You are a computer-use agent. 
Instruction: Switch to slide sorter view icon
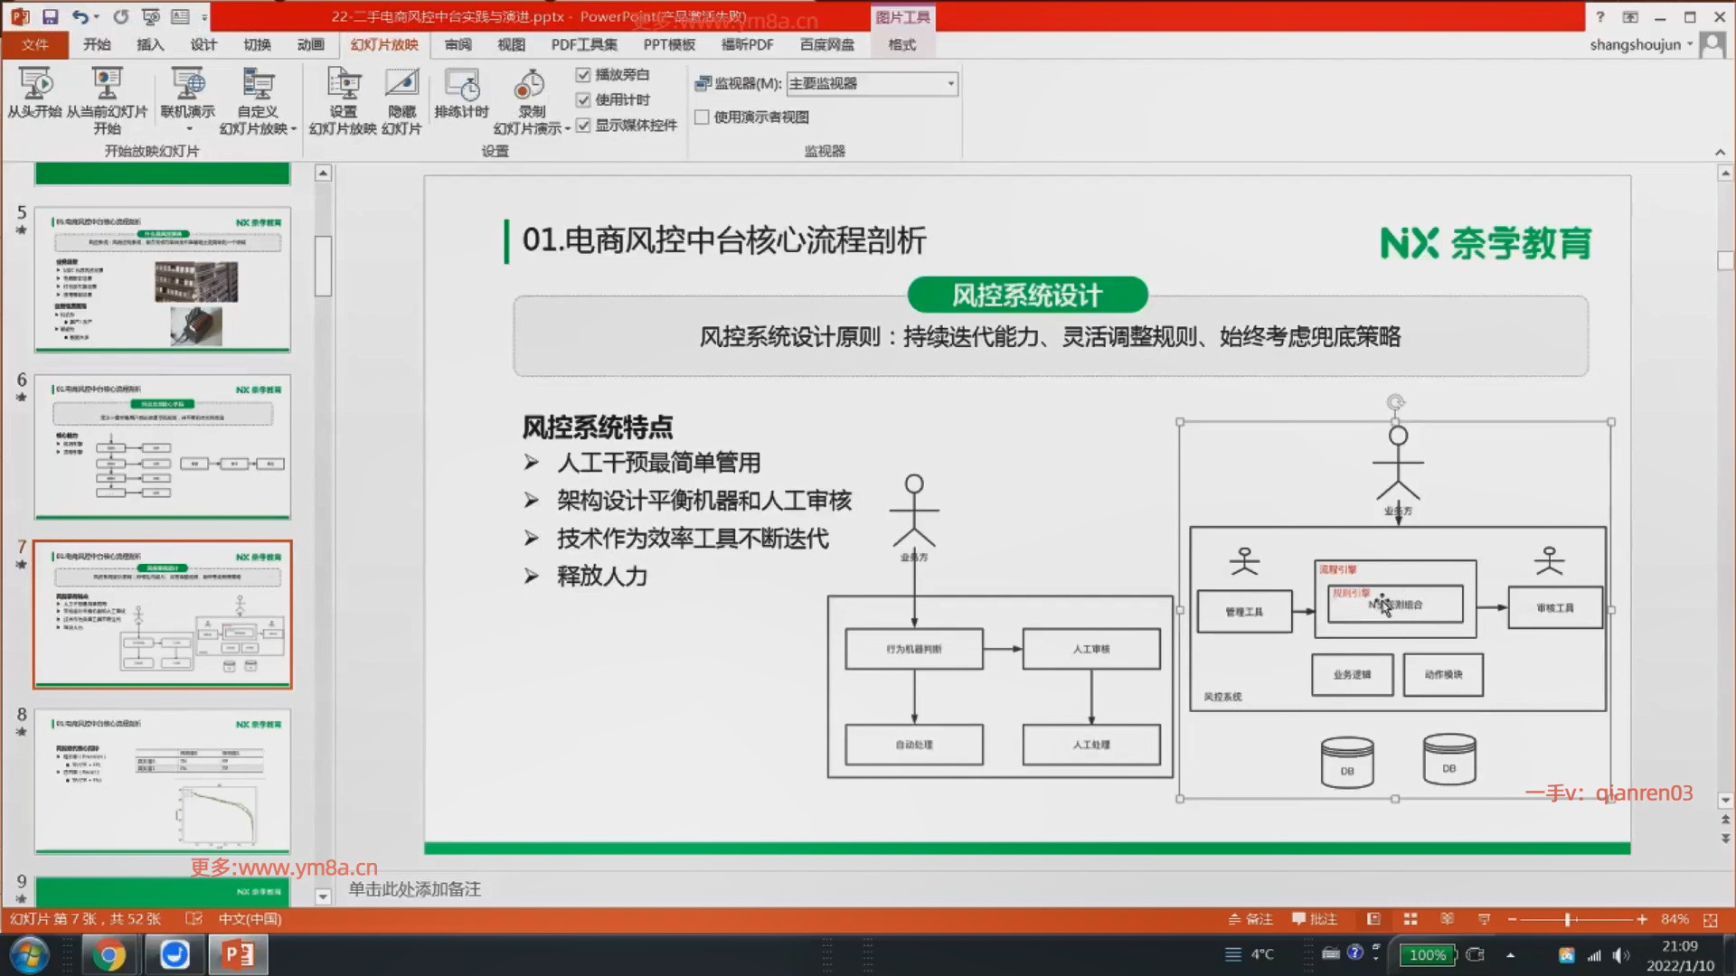1410,919
